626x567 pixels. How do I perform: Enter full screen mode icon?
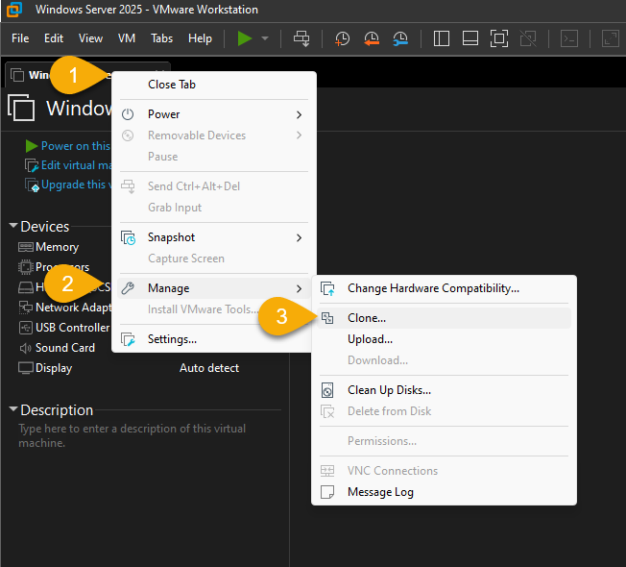tap(499, 38)
